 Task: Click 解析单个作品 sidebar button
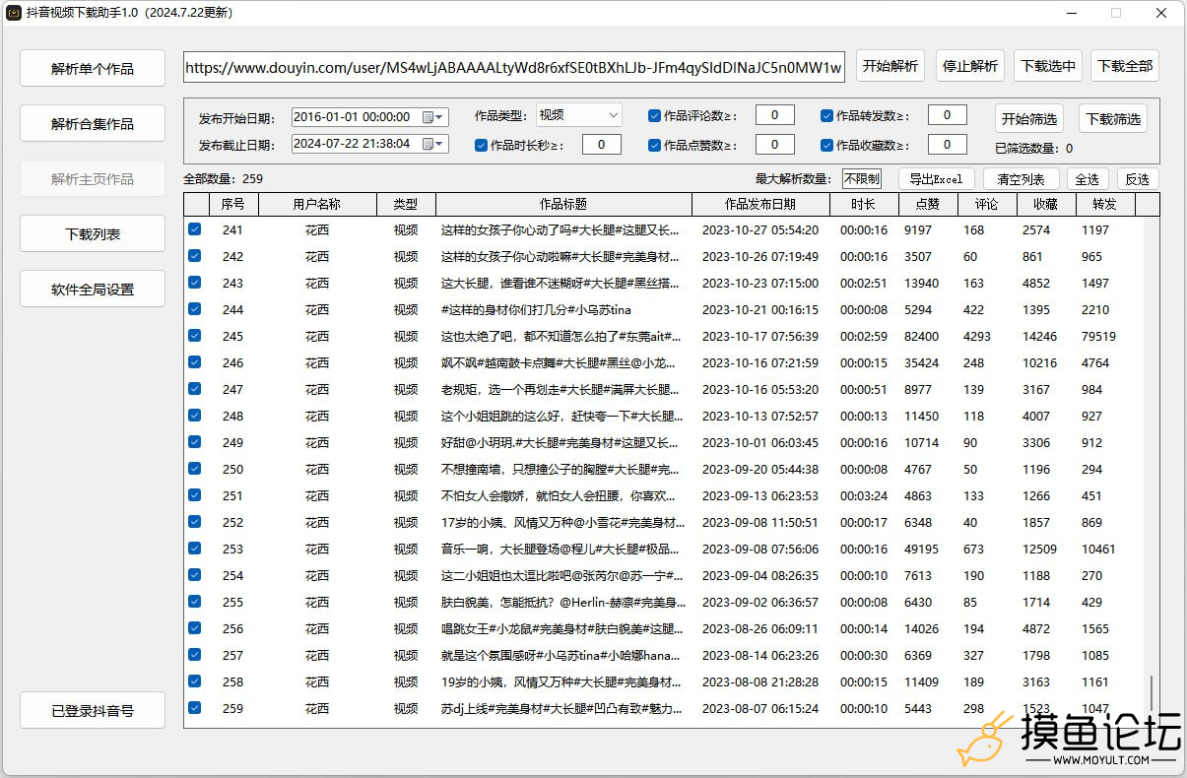tap(93, 69)
